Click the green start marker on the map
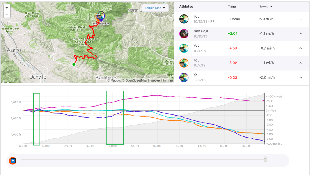This screenshot has width=312, height=177. coord(74,64)
